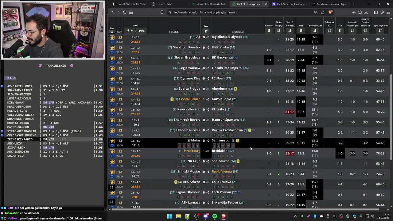Viewport: 393px width, 221px height.
Task: Open the browser downloads icon
Action: (366, 12)
